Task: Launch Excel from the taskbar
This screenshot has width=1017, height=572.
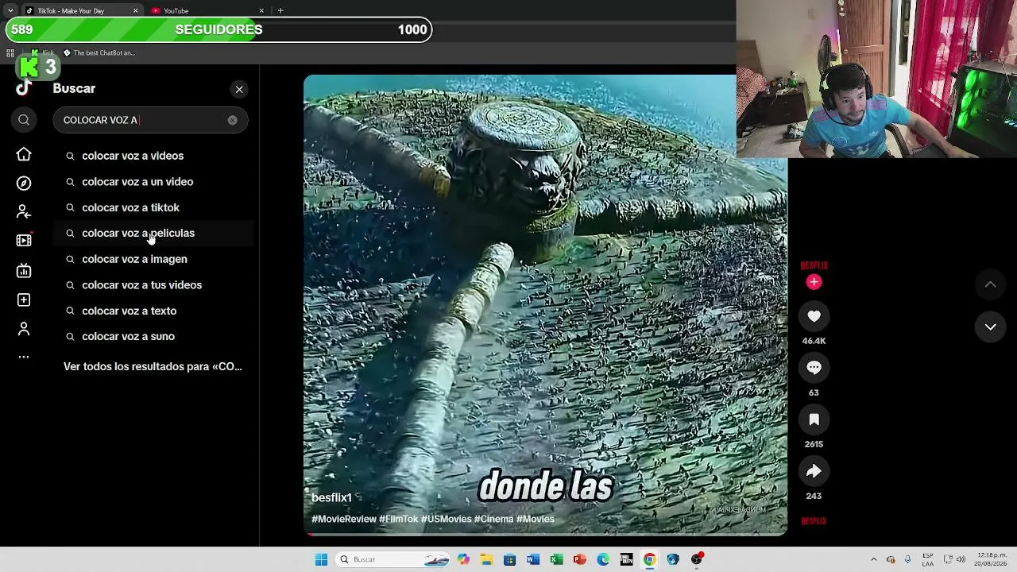Action: click(x=556, y=559)
